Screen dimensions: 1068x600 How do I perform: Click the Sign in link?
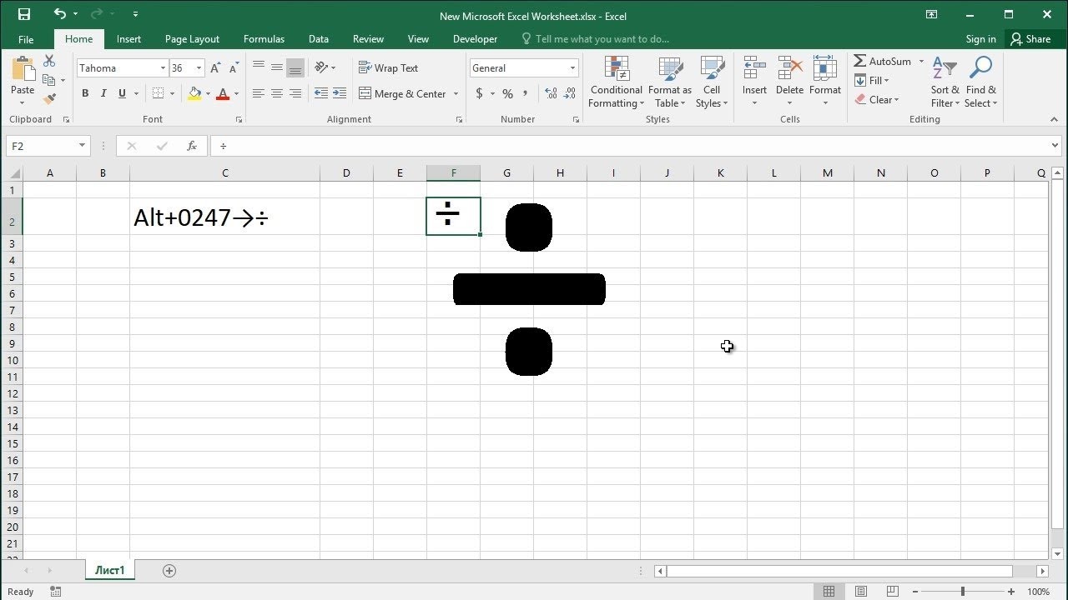(x=980, y=39)
